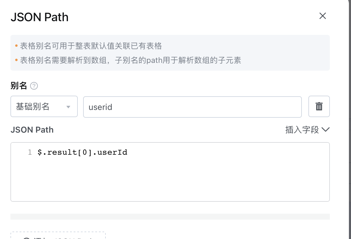Click the chevron icon next to 插入字段
Screen dimensions: 351x239
[325, 129]
